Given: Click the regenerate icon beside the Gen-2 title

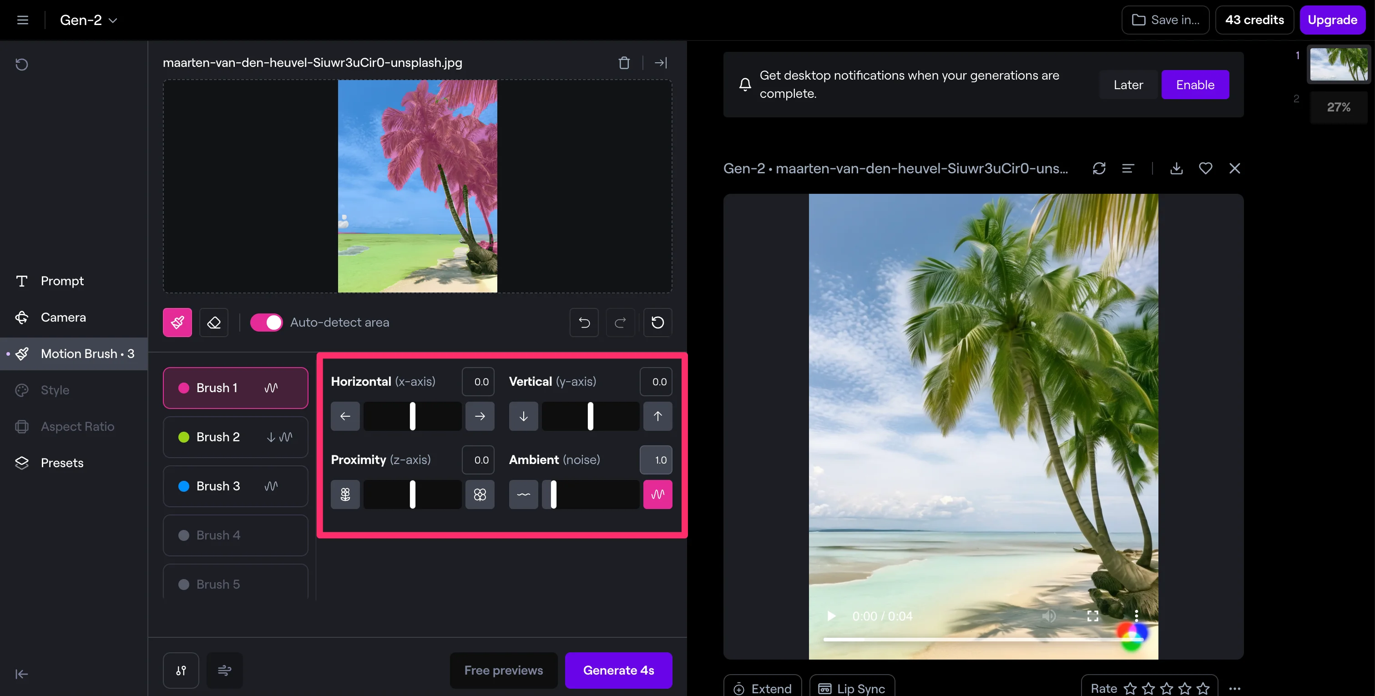Looking at the screenshot, I should click(x=1099, y=169).
